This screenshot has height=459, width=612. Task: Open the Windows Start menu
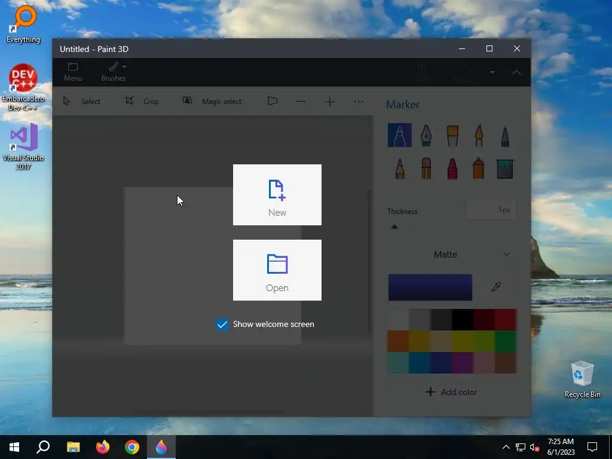(x=14, y=447)
